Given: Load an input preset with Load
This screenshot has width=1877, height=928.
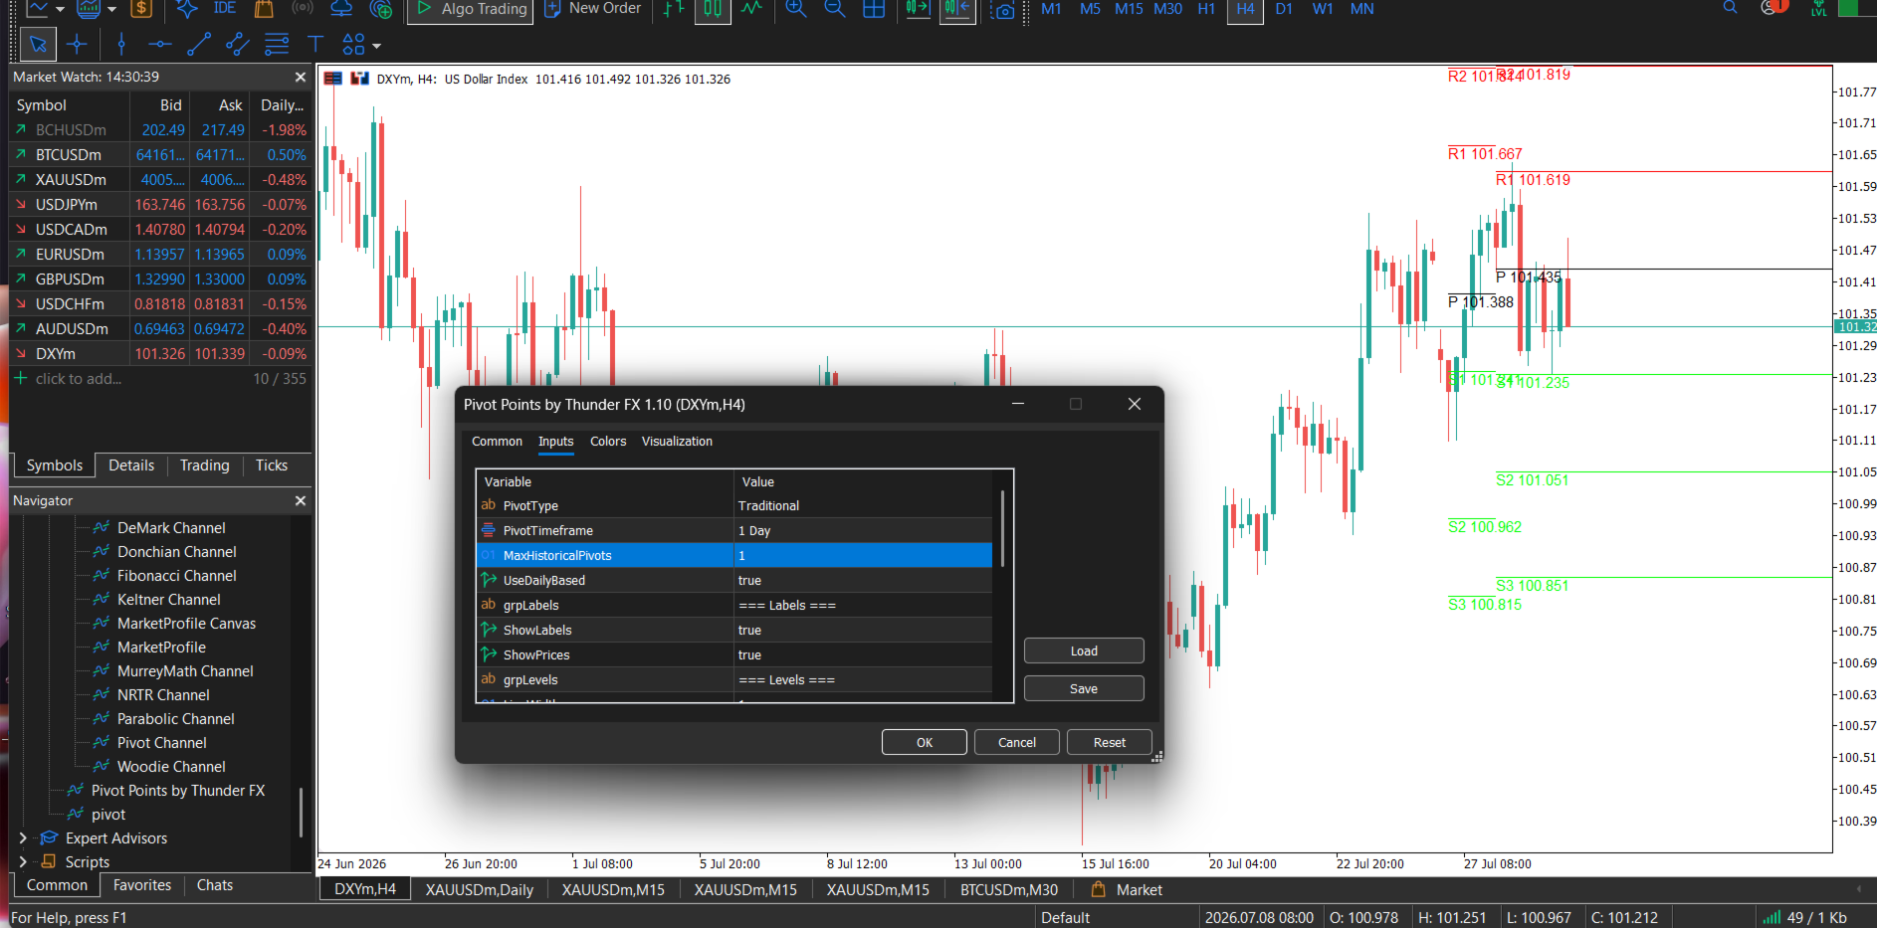Looking at the screenshot, I should point(1084,651).
